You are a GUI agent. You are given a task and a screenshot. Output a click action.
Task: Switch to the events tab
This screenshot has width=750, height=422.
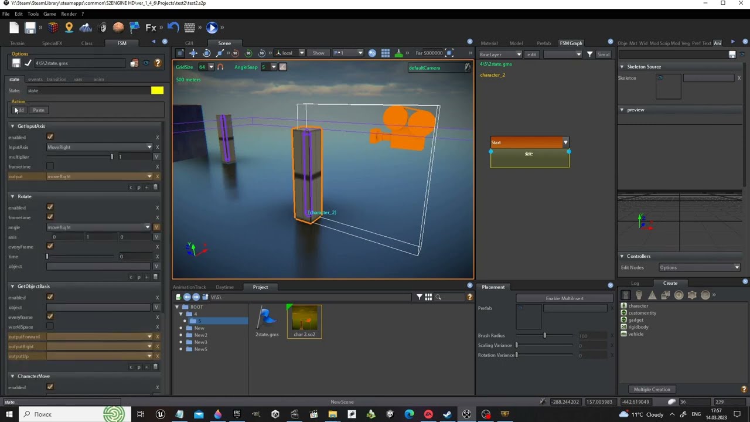35,79
